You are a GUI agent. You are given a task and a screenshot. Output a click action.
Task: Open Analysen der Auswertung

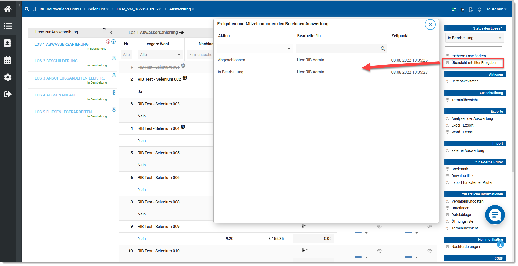472,118
